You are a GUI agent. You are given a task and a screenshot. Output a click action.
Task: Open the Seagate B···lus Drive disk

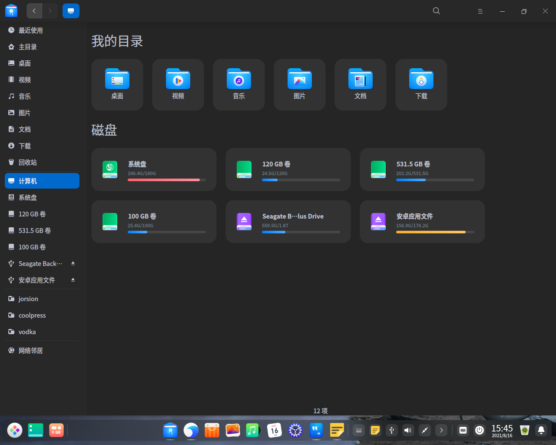(288, 222)
